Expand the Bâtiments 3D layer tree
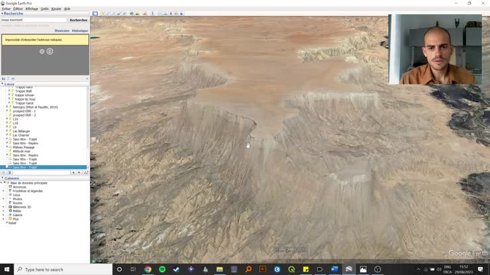The image size is (490, 275). point(3,207)
